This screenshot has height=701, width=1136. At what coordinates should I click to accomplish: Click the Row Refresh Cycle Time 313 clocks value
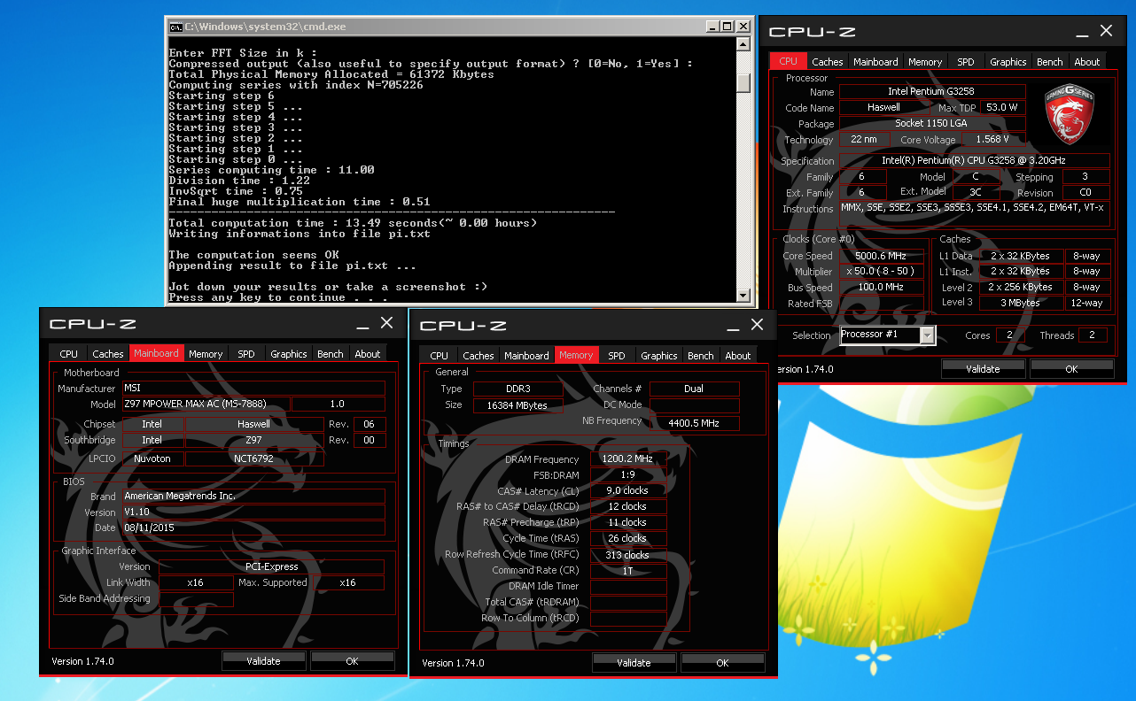pos(628,555)
